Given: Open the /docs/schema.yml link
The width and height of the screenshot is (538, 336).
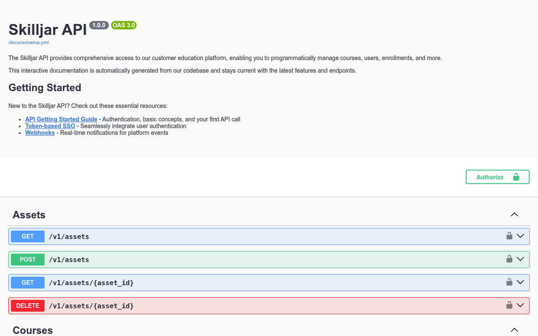Looking at the screenshot, I should (29, 42).
